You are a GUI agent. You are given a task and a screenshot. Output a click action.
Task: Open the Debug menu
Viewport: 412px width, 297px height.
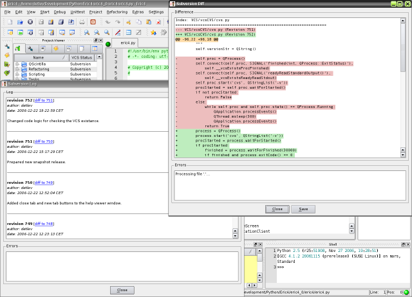60,12
